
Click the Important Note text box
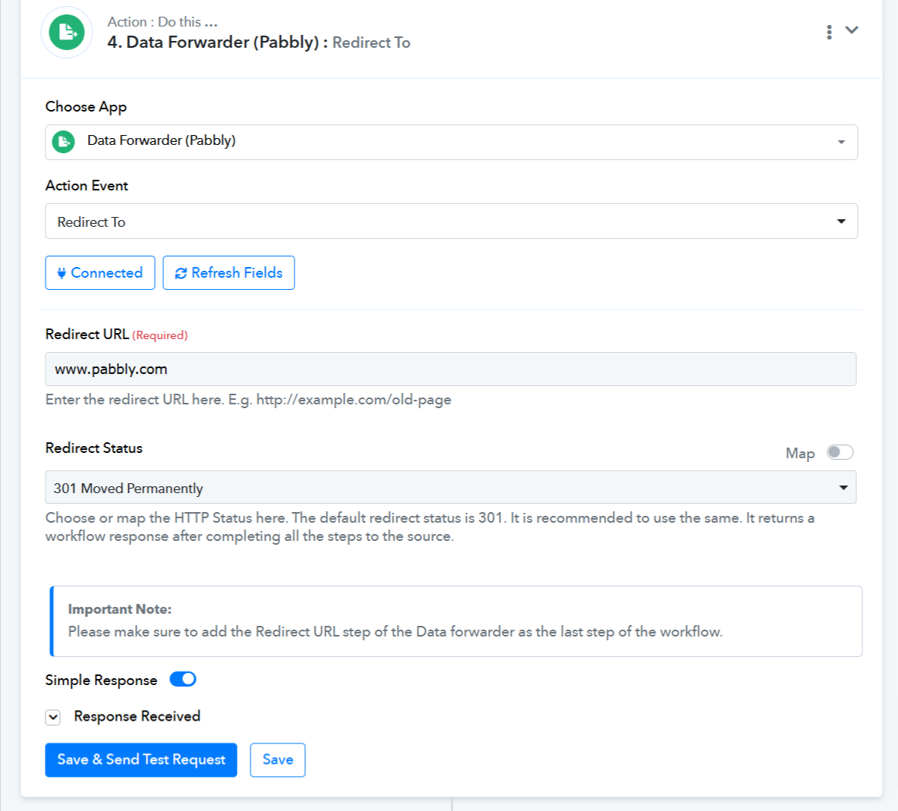456,621
